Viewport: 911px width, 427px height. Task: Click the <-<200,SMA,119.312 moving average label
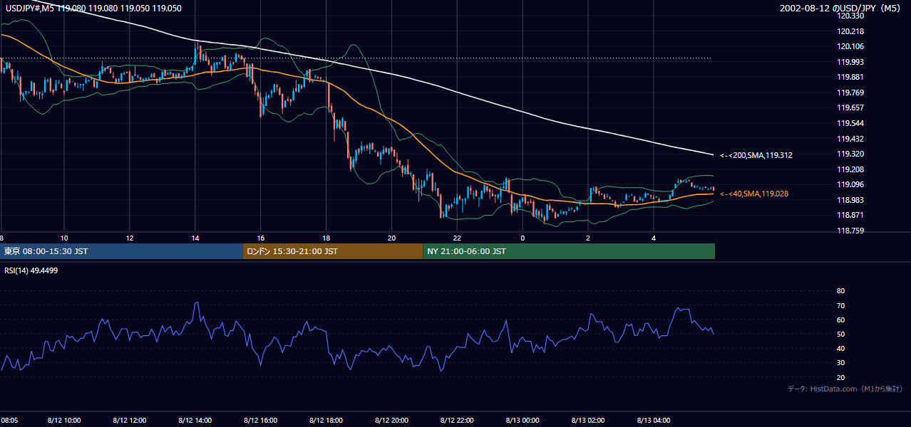pyautogui.click(x=756, y=155)
